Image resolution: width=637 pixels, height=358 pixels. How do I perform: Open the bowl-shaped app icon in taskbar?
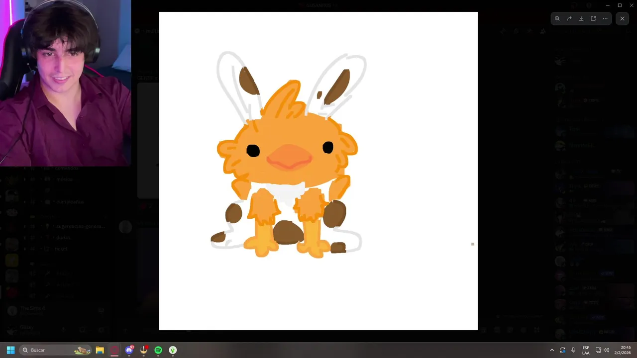coord(144,350)
